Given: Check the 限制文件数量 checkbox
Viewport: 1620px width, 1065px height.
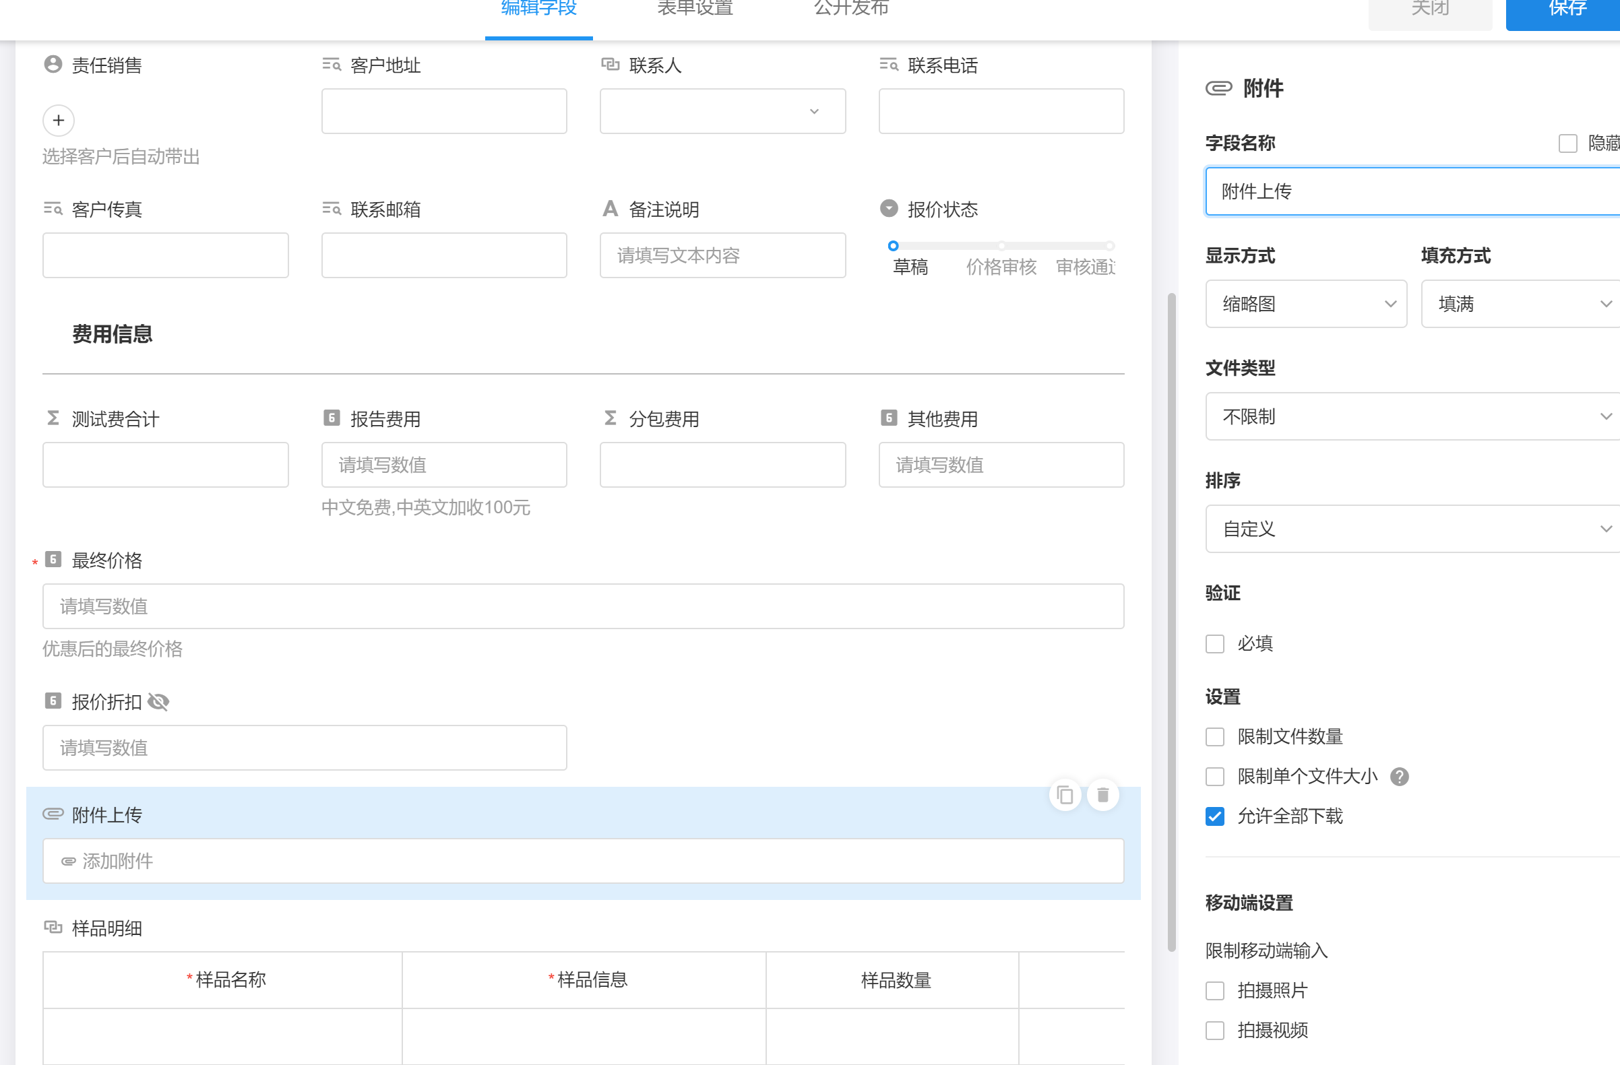Looking at the screenshot, I should click(x=1215, y=737).
